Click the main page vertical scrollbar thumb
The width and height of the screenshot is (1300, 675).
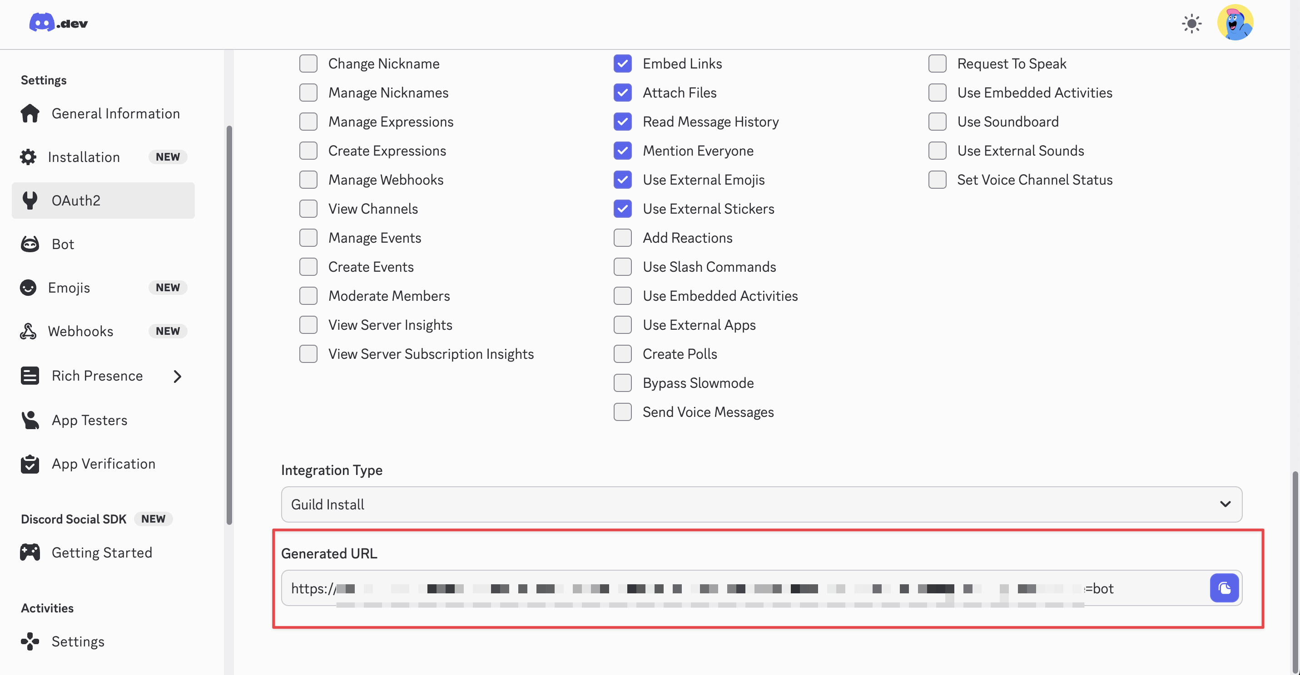tap(1295, 572)
